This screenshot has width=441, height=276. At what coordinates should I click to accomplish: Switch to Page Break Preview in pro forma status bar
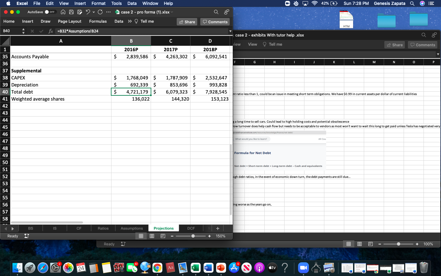coord(163,236)
